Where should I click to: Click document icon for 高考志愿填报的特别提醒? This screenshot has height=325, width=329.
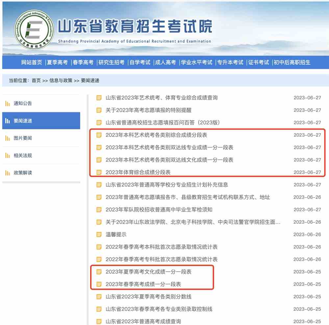(99, 110)
